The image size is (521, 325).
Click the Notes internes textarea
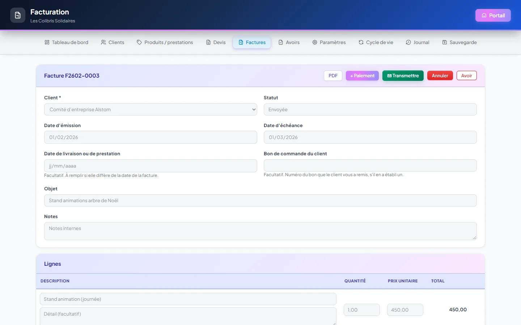pyautogui.click(x=260, y=231)
